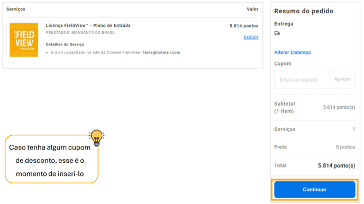Viewport: 364px width, 204px height.
Task: Click the Licença FieldView product title
Action: pyautogui.click(x=88, y=25)
